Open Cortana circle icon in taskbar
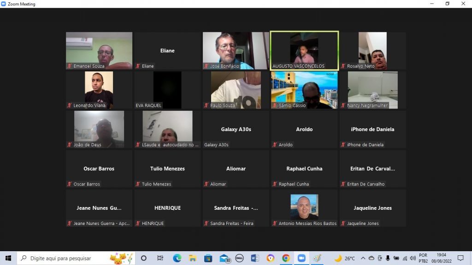 (144, 258)
